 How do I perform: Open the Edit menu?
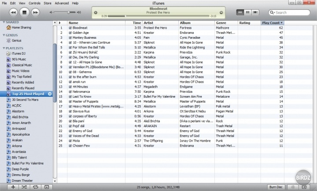pos(13,3)
